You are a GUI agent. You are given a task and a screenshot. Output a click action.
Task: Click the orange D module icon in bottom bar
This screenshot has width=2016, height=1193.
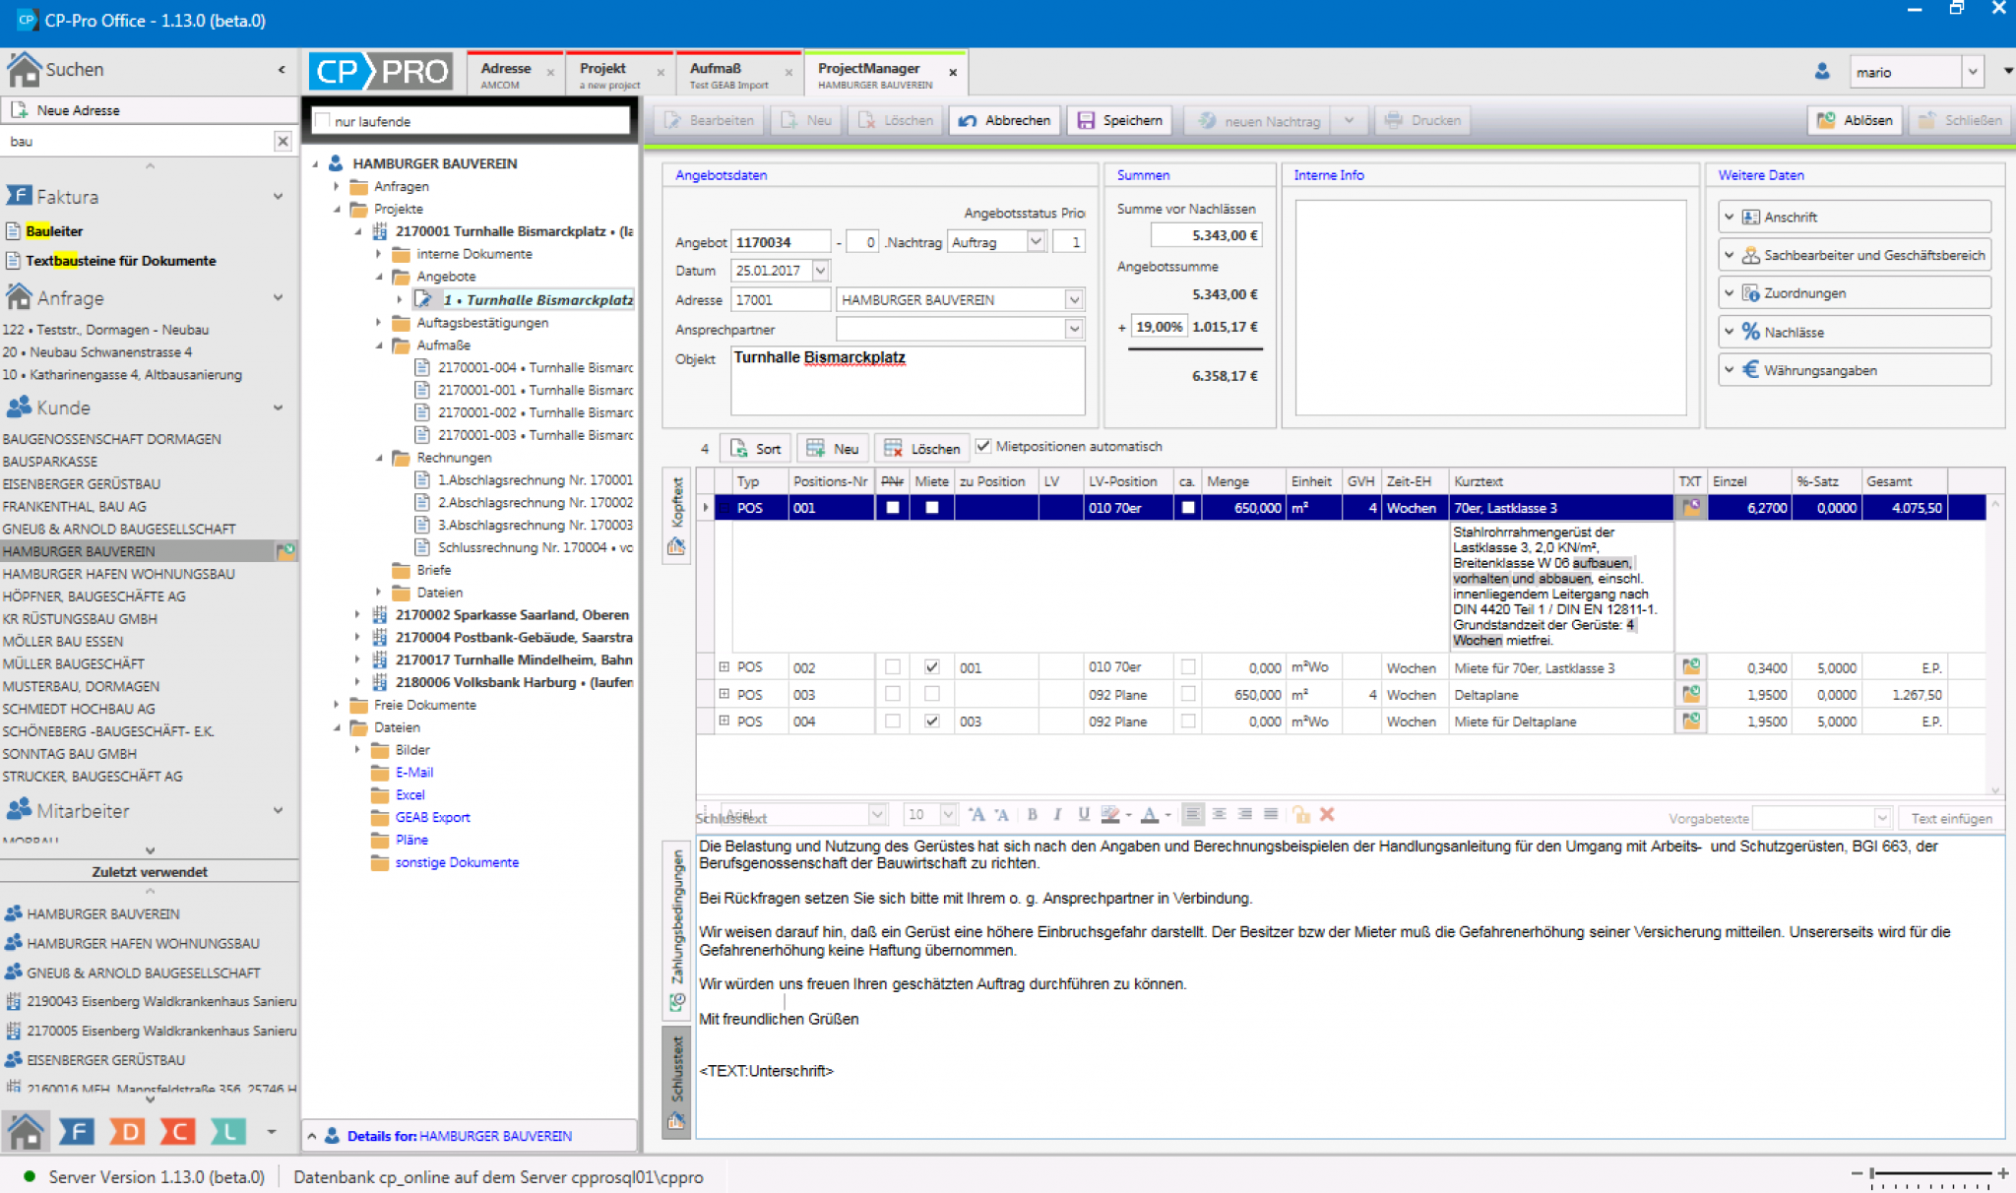(128, 1131)
